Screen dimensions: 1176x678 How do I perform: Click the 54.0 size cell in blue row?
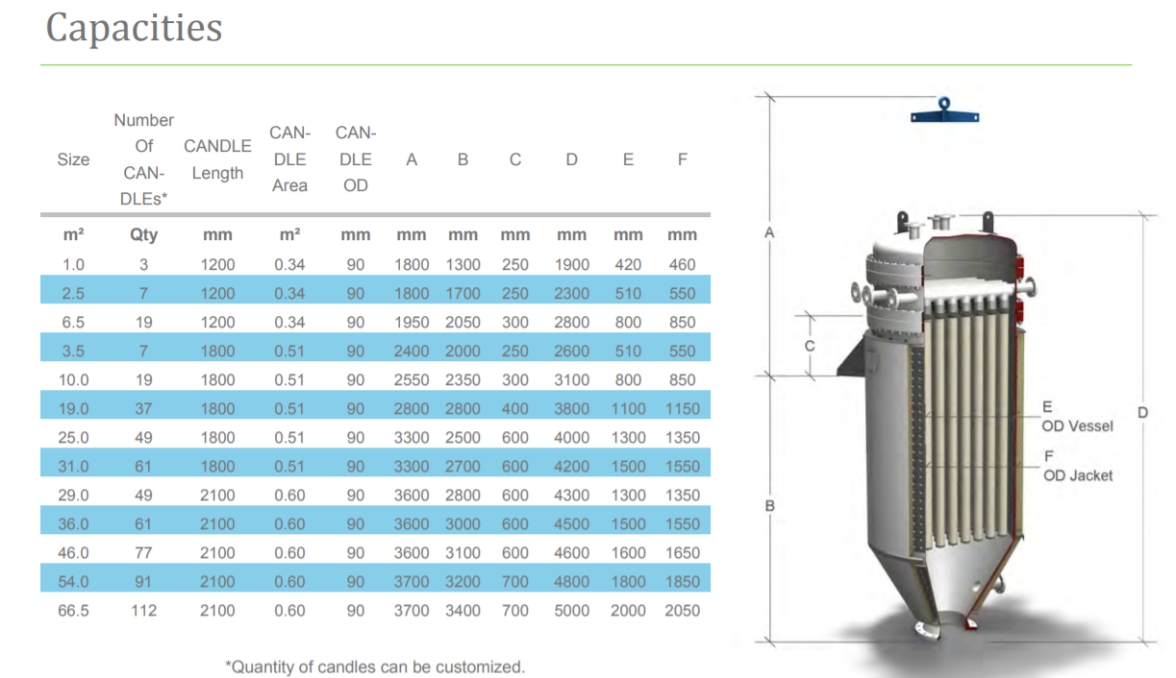(73, 581)
